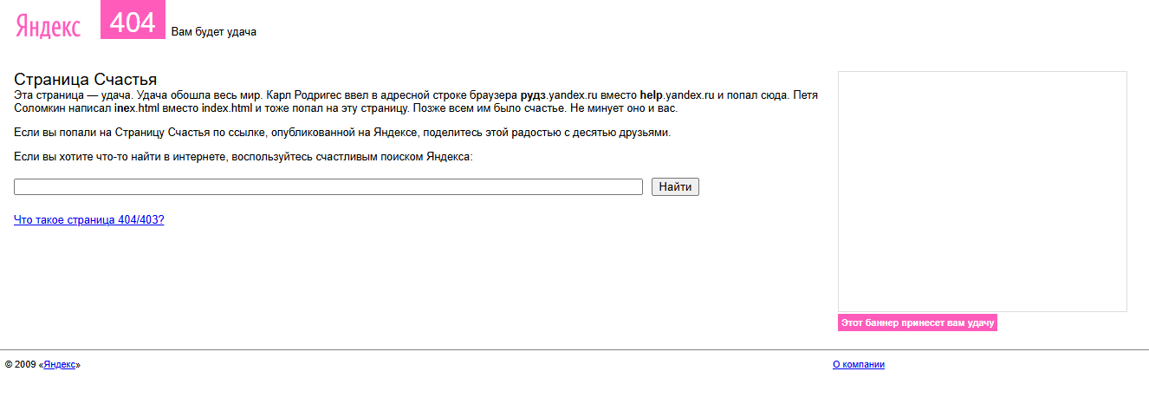Click the pink 404 badge

[133, 21]
